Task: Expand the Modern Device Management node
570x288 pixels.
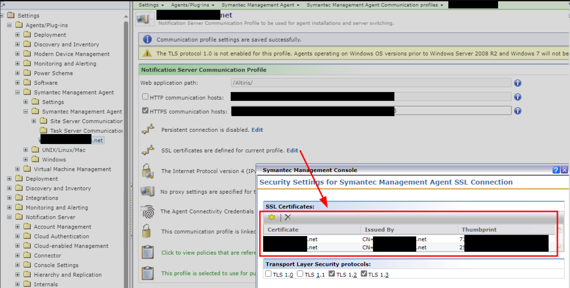Action: pos(18,54)
